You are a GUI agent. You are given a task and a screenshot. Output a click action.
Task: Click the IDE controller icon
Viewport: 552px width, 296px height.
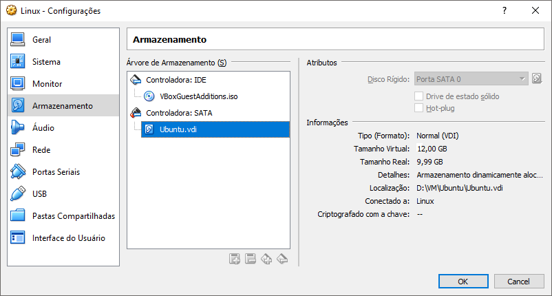click(x=136, y=80)
